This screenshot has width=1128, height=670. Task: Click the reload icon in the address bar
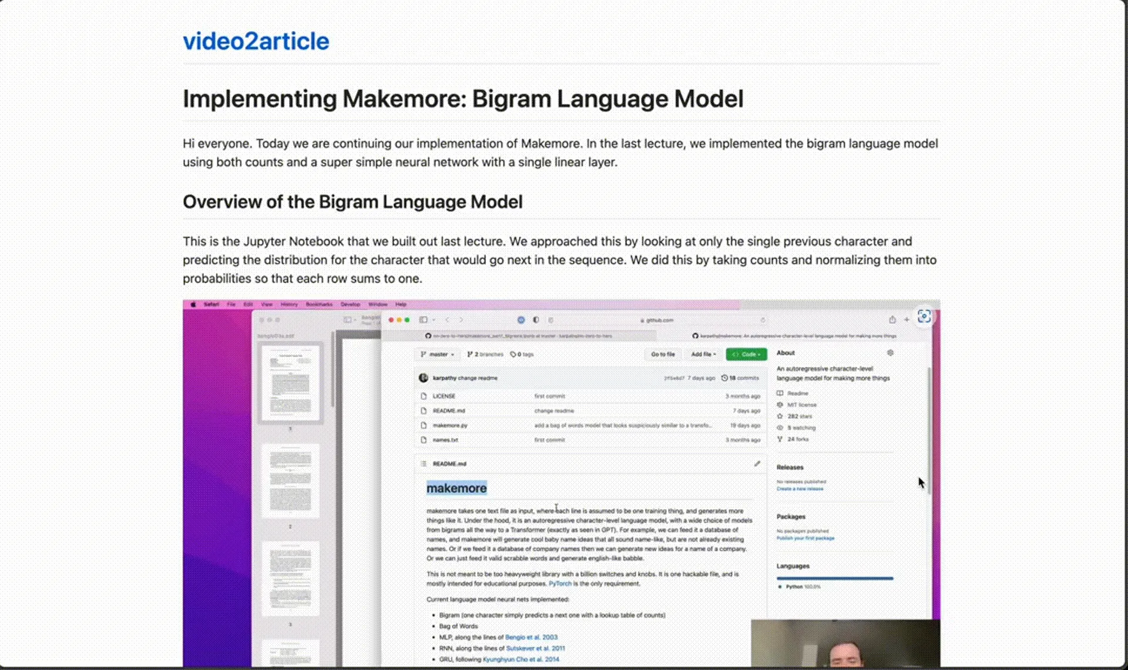point(763,320)
